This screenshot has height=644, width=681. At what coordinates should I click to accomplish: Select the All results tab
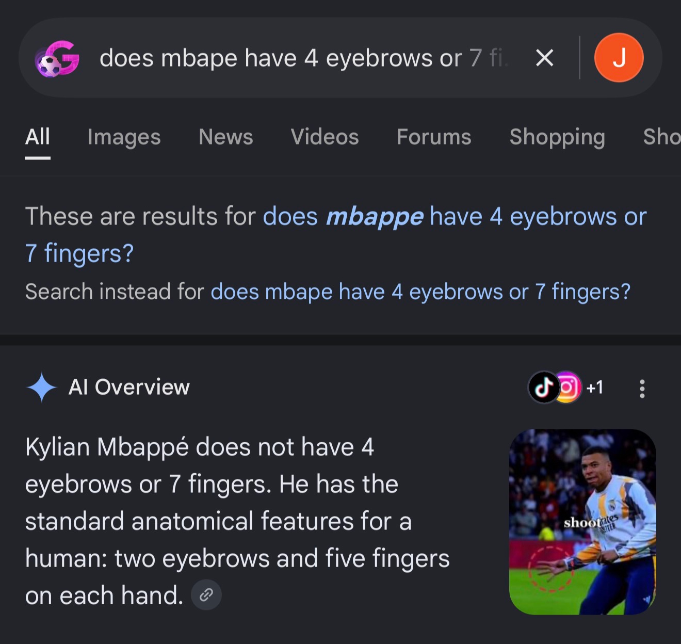pyautogui.click(x=38, y=137)
